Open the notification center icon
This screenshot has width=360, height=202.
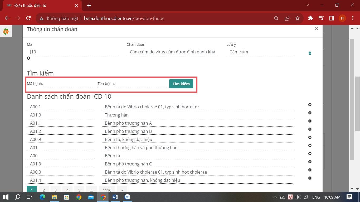click(x=349, y=197)
